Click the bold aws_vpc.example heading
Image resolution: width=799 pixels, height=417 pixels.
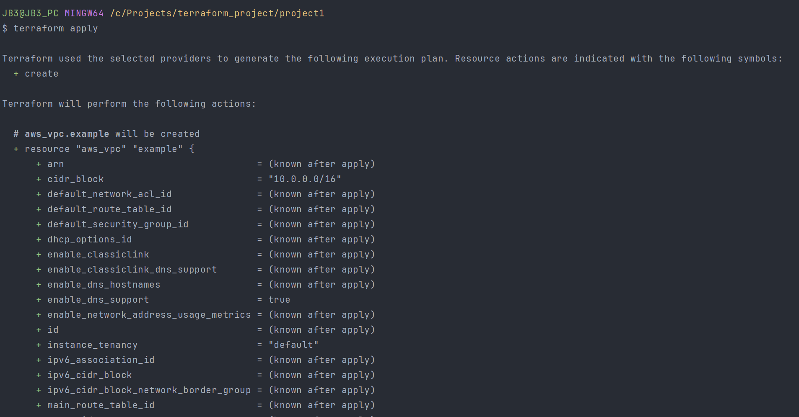[67, 134]
